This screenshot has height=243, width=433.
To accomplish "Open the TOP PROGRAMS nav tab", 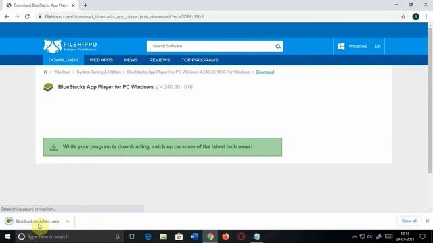I will (200, 60).
